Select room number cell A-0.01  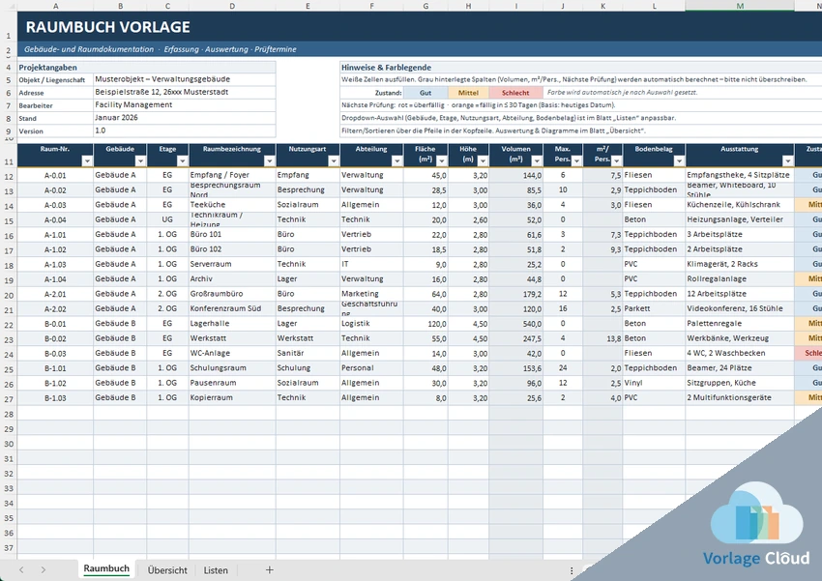pyautogui.click(x=55, y=175)
